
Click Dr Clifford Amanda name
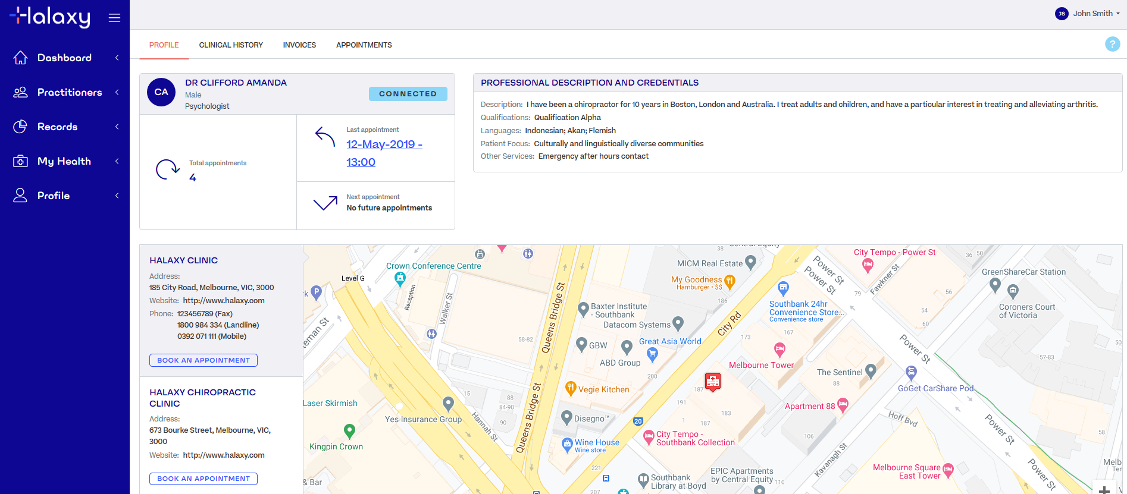click(x=236, y=83)
